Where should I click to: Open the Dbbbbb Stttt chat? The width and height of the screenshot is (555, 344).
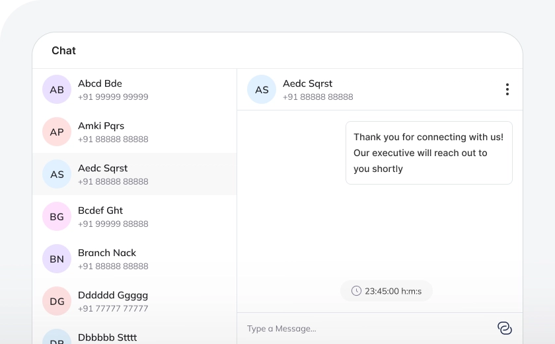coord(108,337)
